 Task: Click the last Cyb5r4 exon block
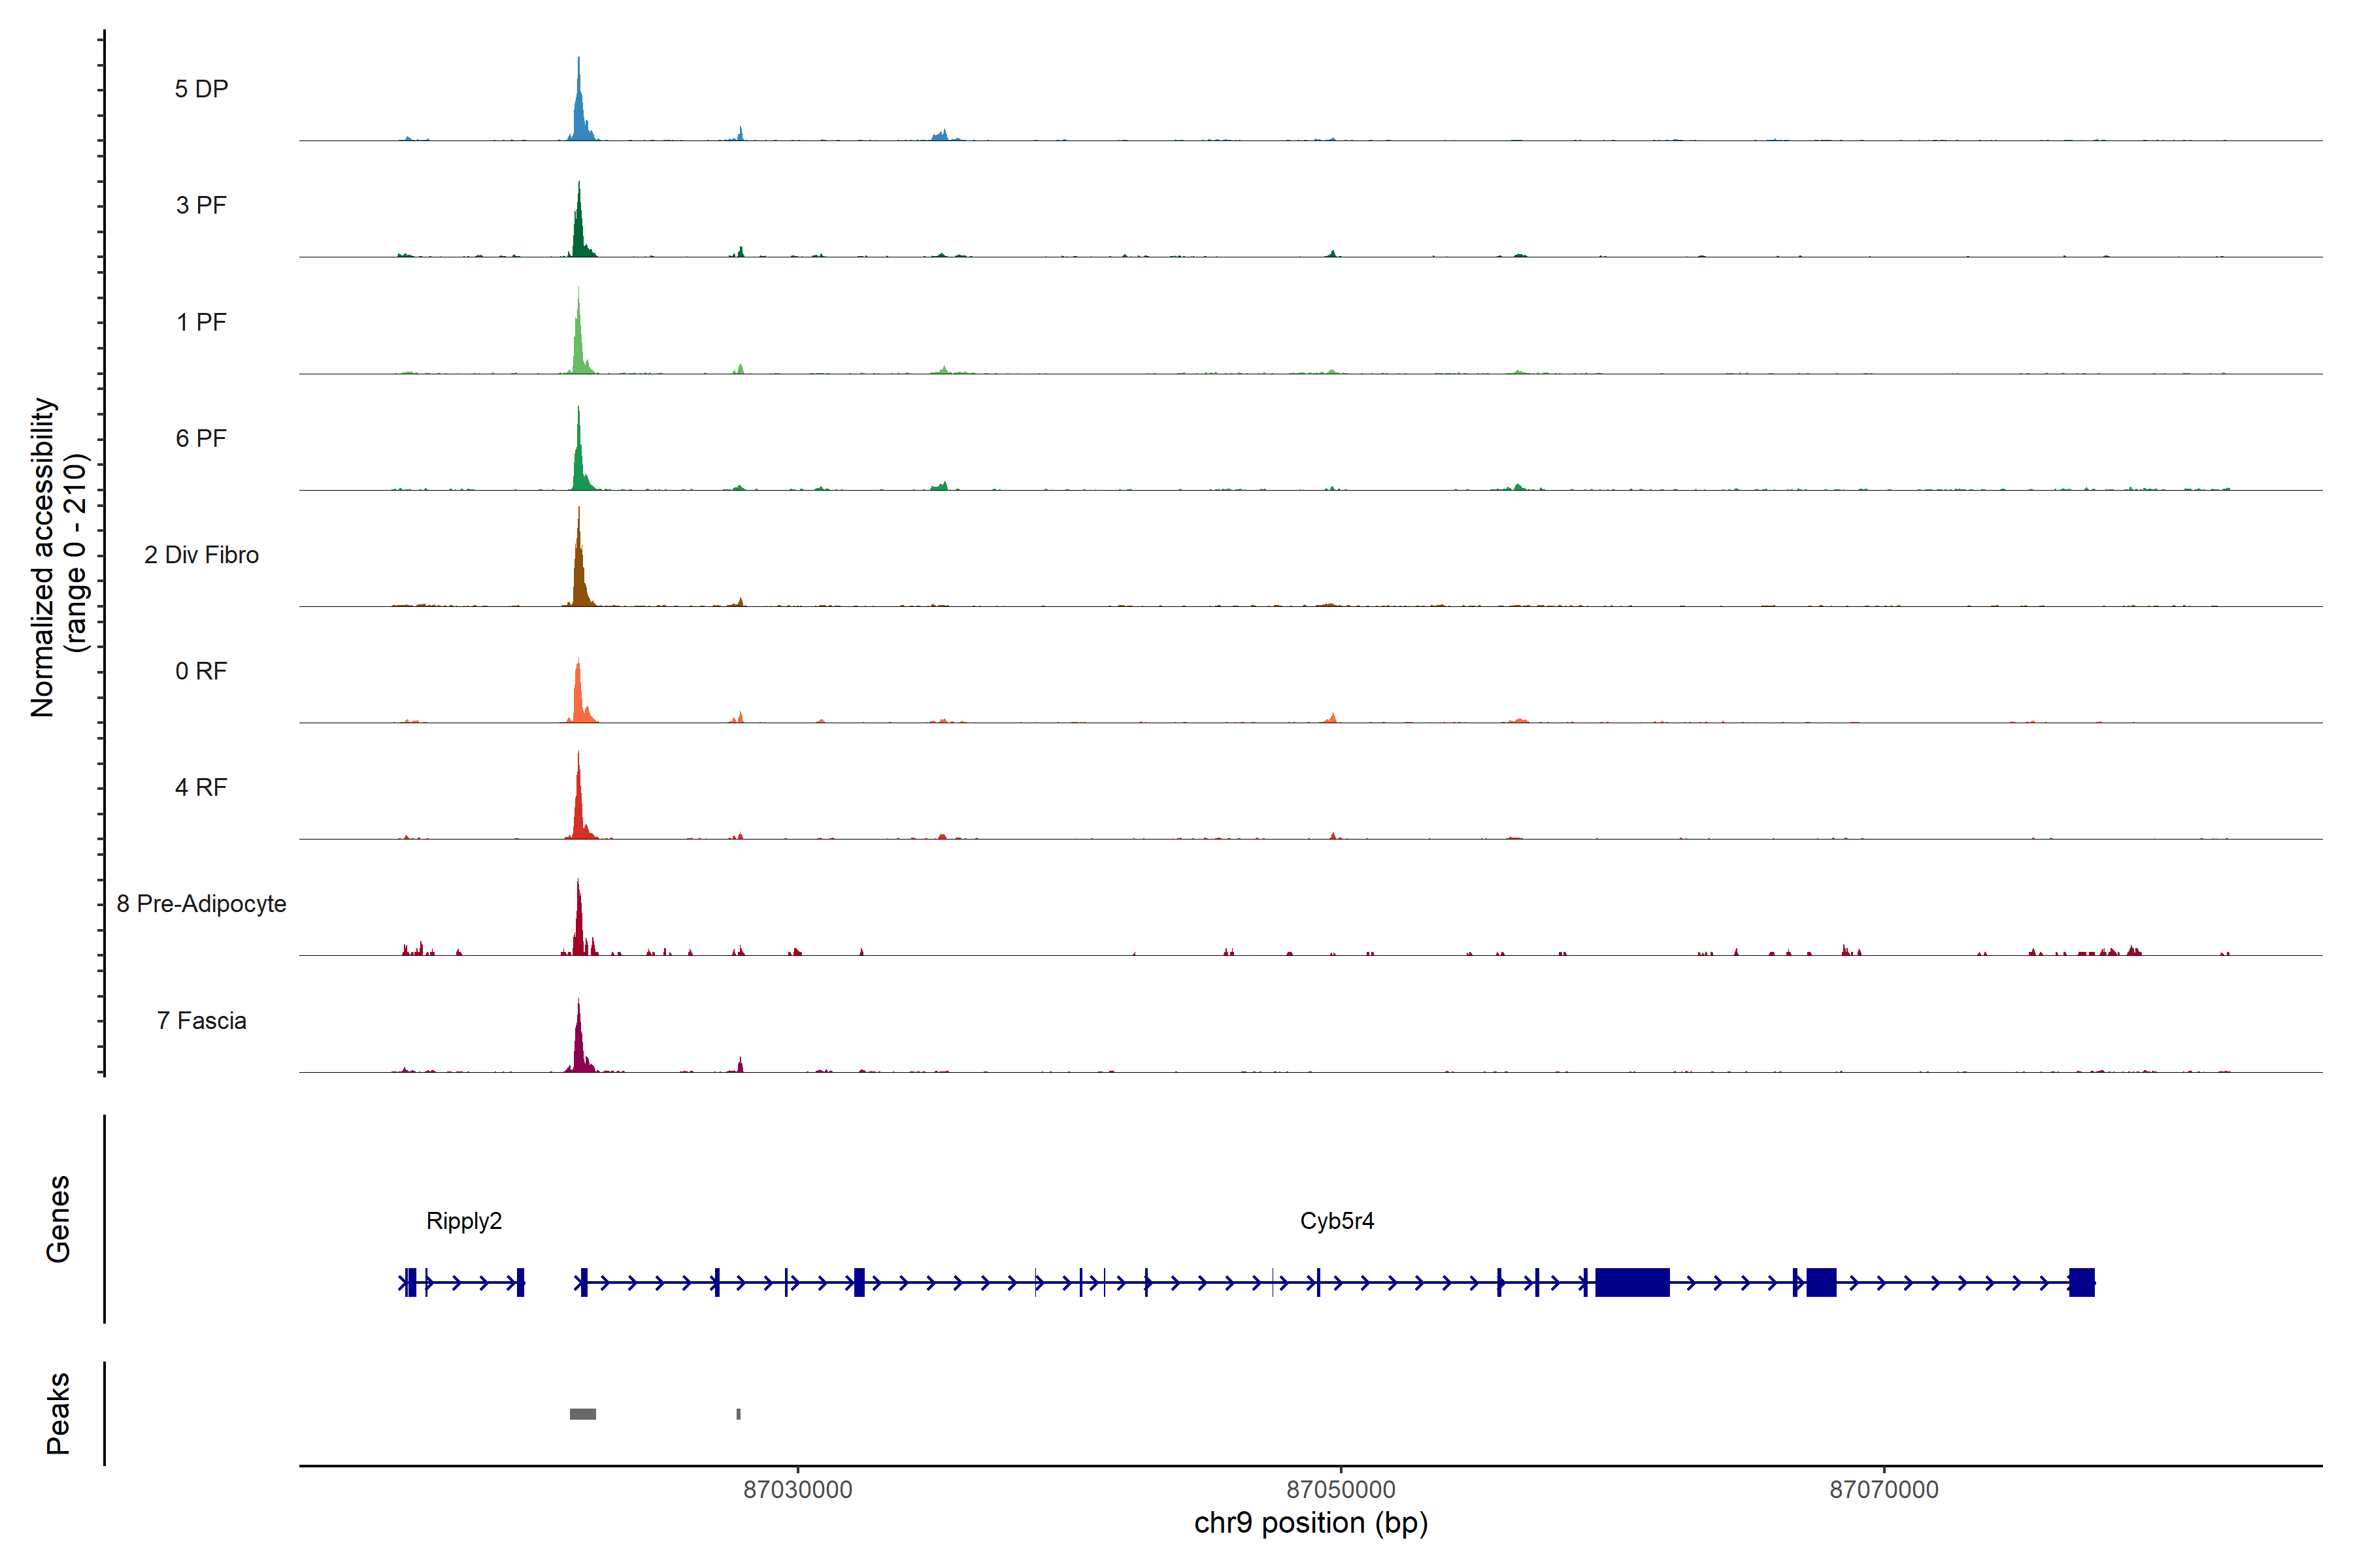tap(2081, 1282)
